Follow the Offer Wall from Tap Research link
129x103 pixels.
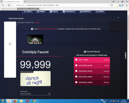47,29
